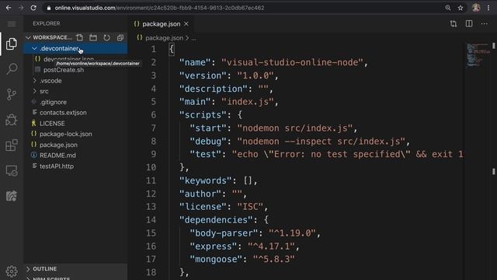This screenshot has height=280, width=497.
Task: Collapse the .devcontainer folder
Action: click(x=34, y=48)
